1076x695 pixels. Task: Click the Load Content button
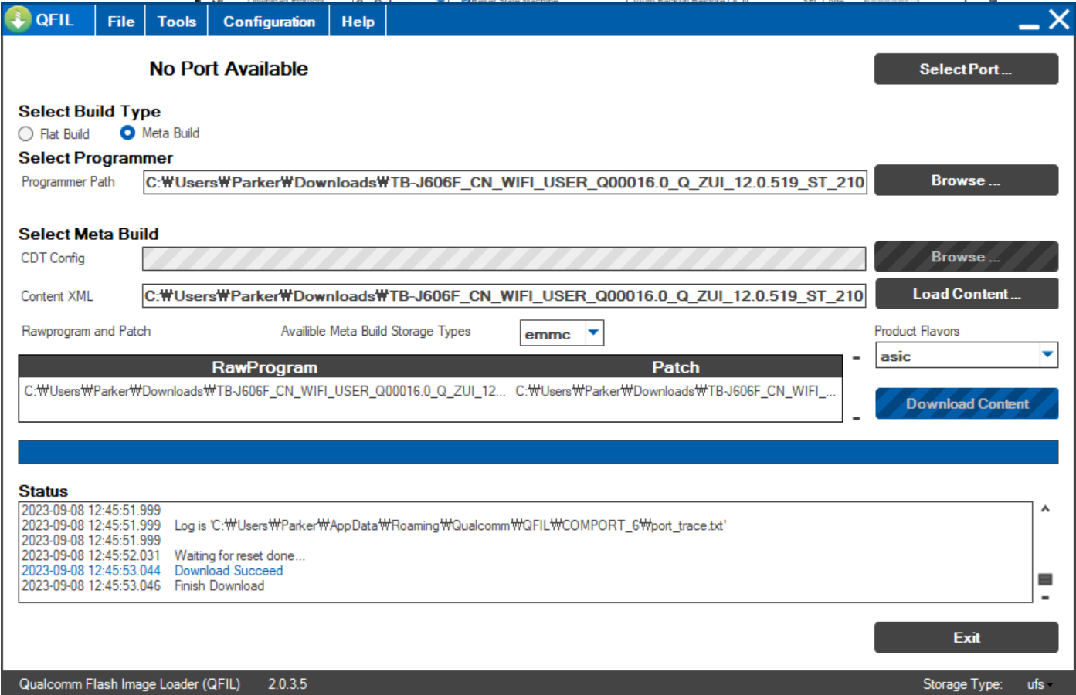tap(966, 293)
